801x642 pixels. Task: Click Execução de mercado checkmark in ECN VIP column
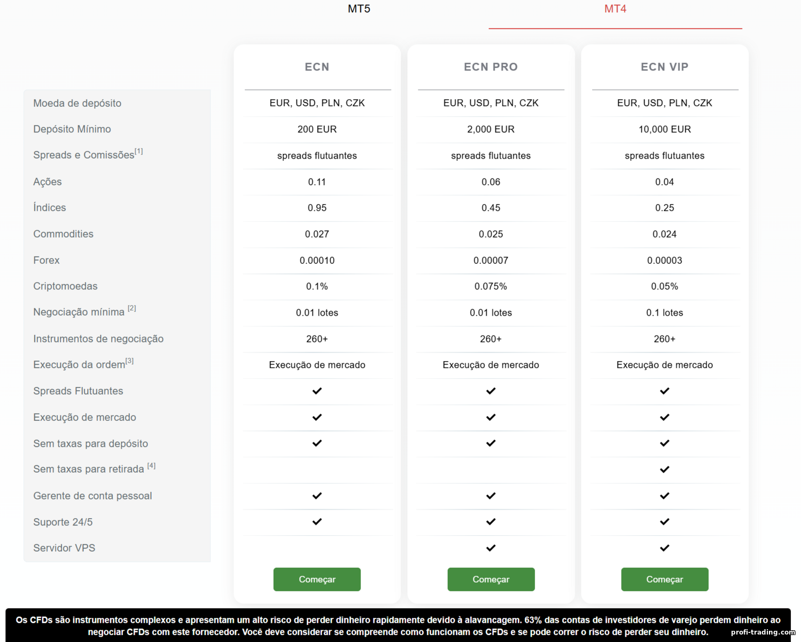(665, 417)
